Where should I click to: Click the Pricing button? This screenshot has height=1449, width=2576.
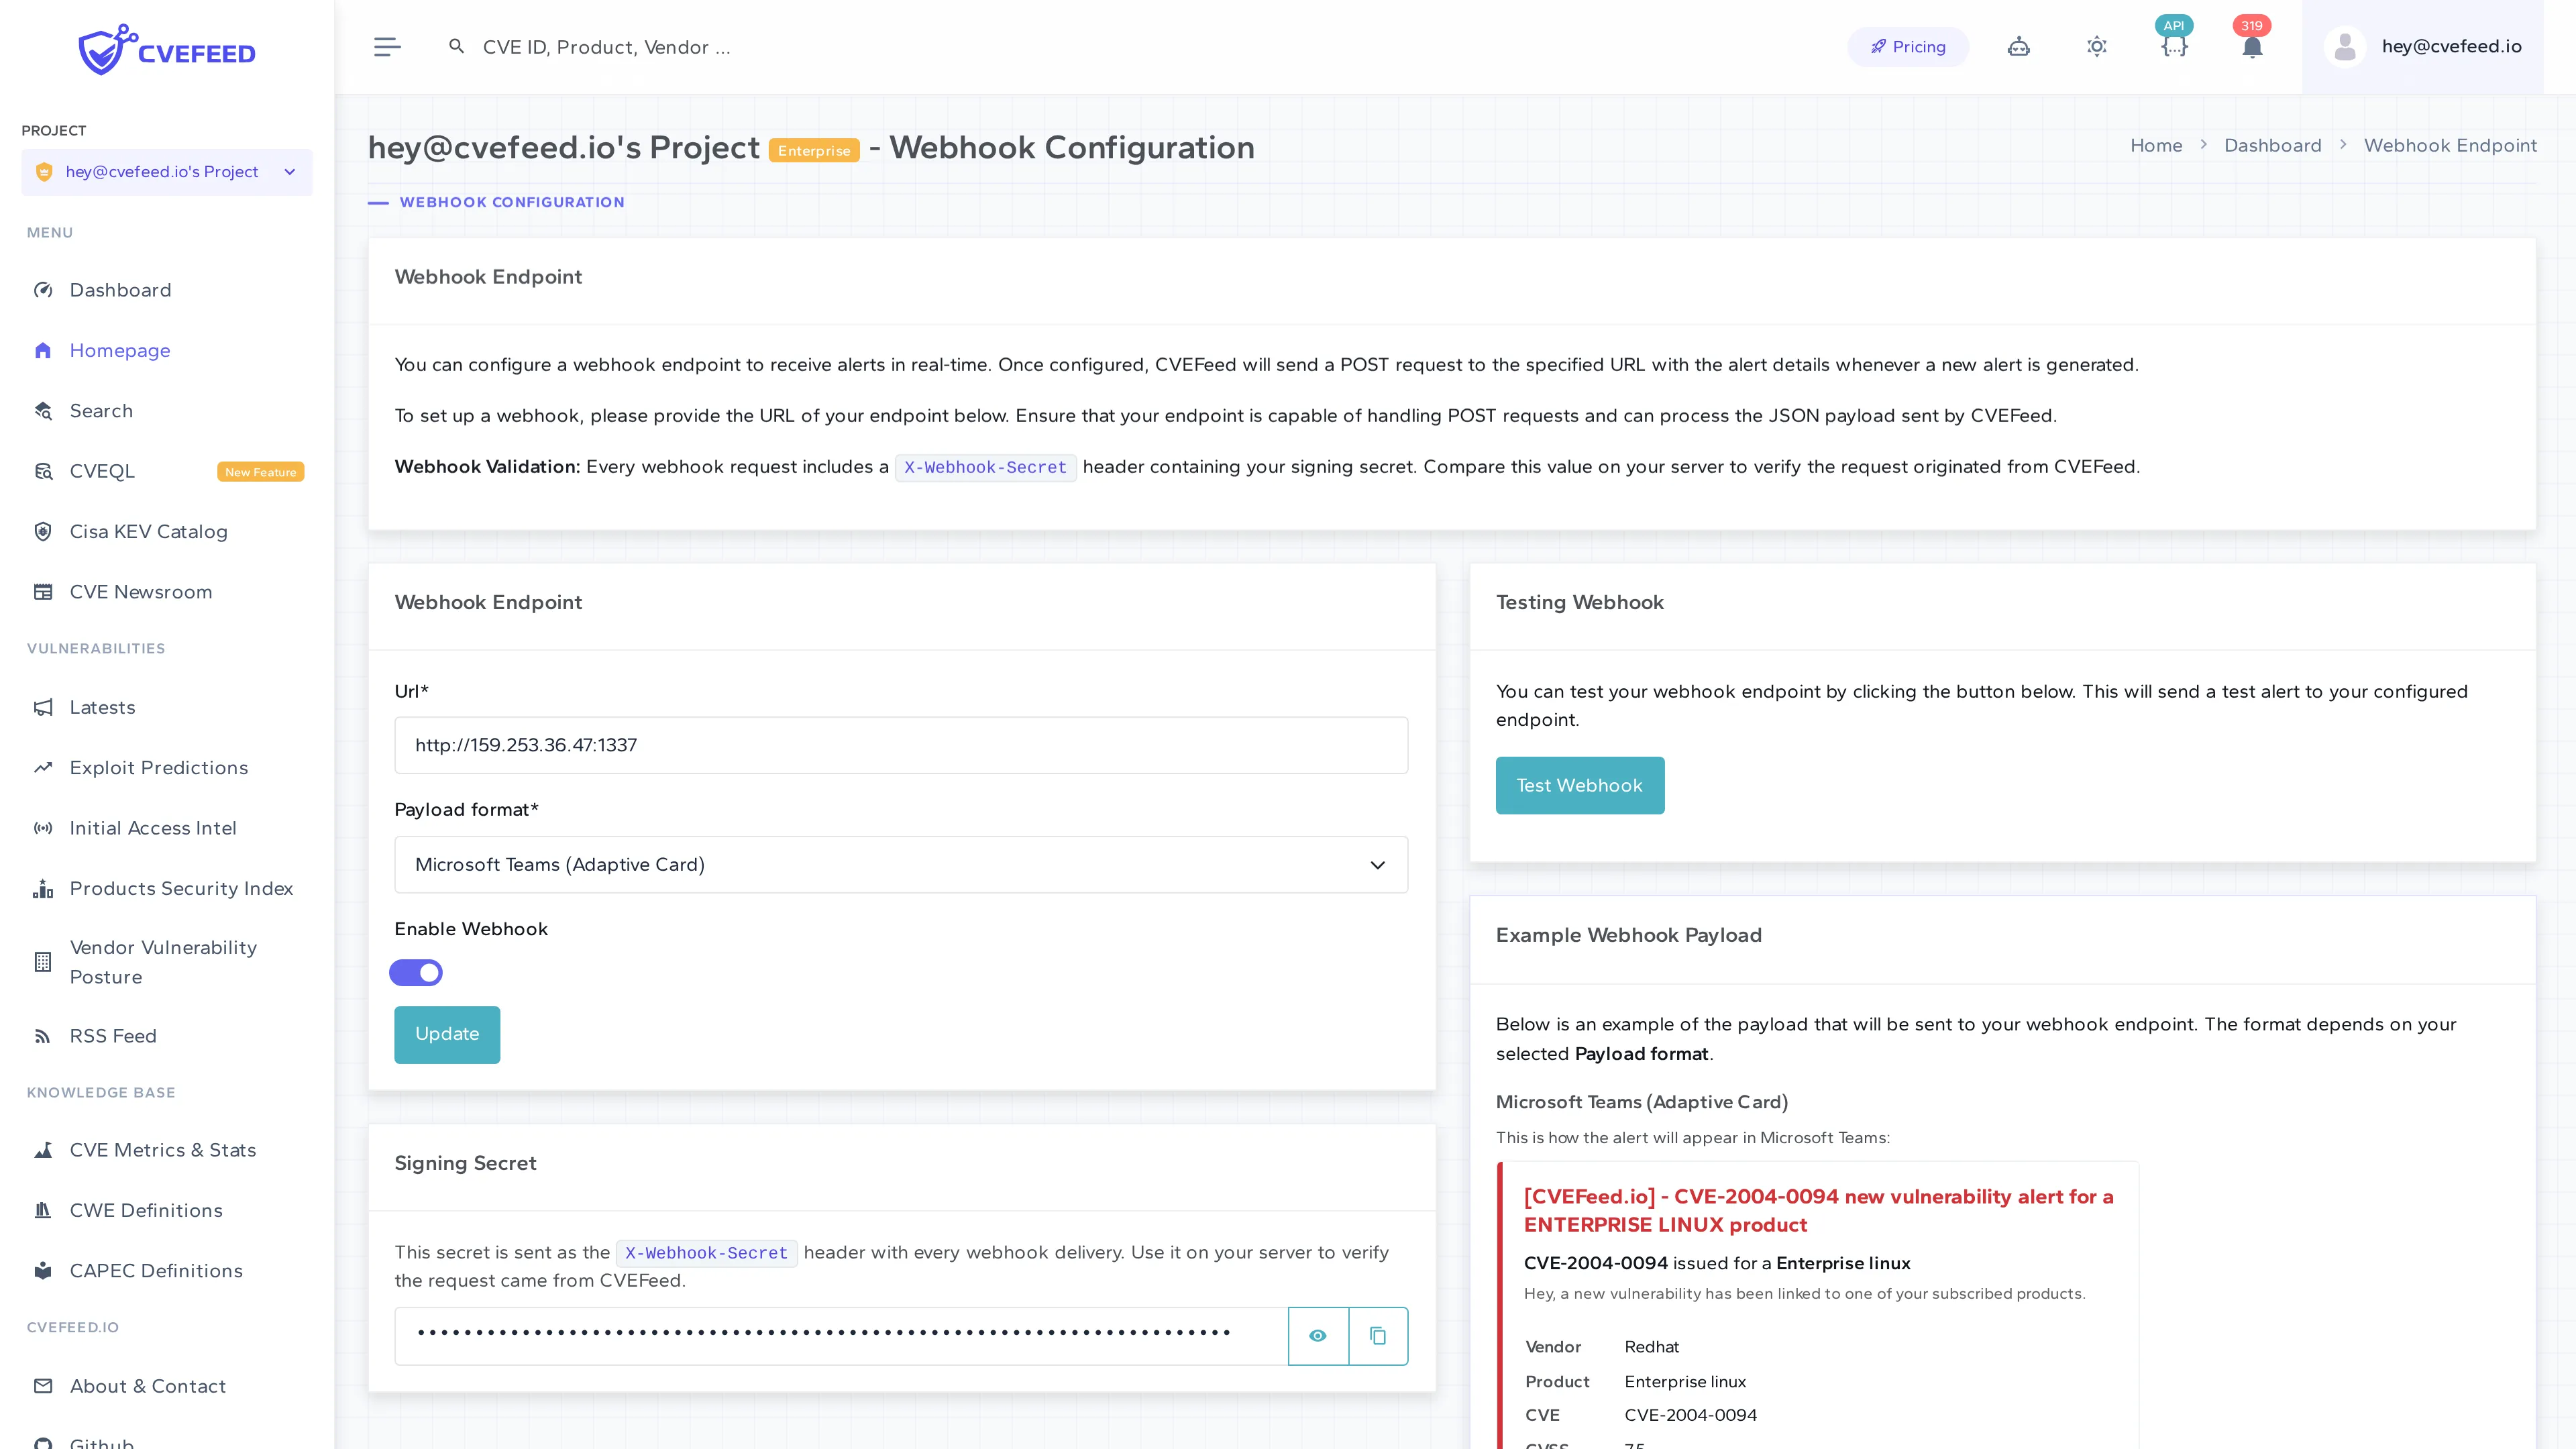coord(1908,47)
